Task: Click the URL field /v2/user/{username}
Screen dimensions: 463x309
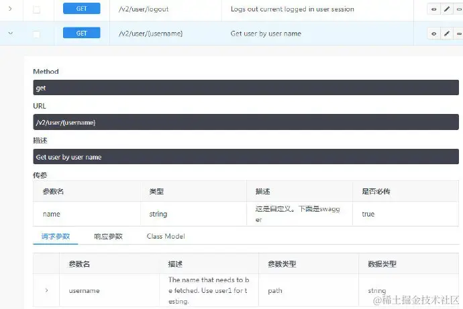Action: (246, 122)
